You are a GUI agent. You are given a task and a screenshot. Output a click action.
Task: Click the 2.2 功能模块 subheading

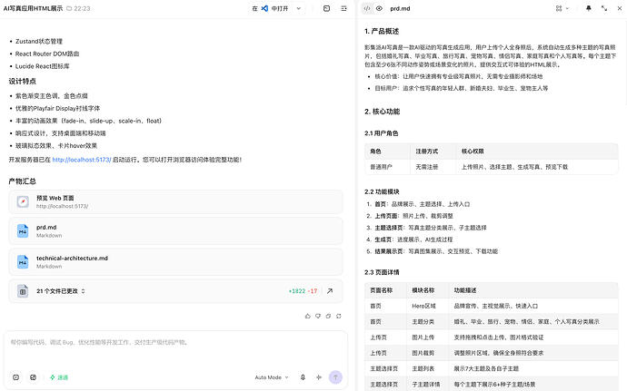pos(382,191)
